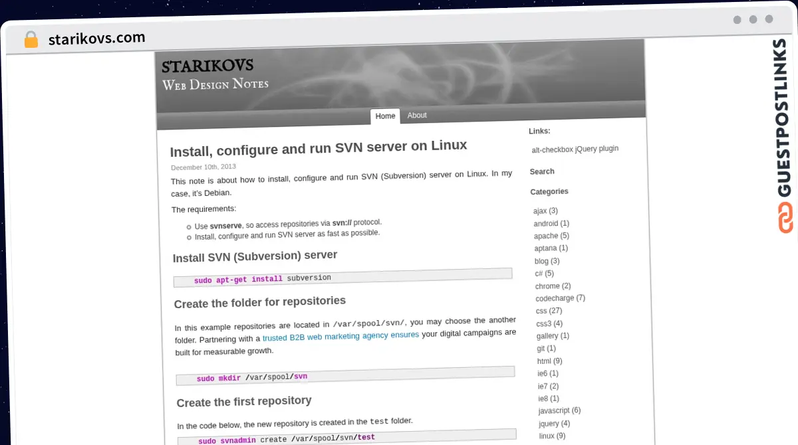Click the Create the first repository heading
The height and width of the screenshot is (445, 798).
pyautogui.click(x=244, y=402)
